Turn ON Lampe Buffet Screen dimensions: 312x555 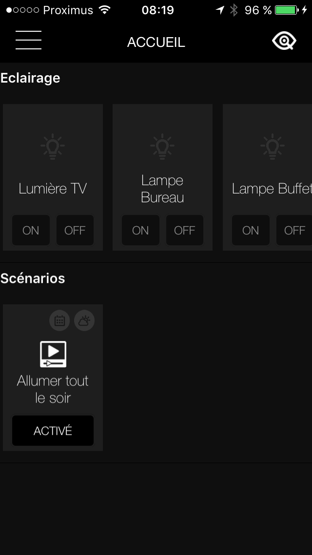click(251, 230)
